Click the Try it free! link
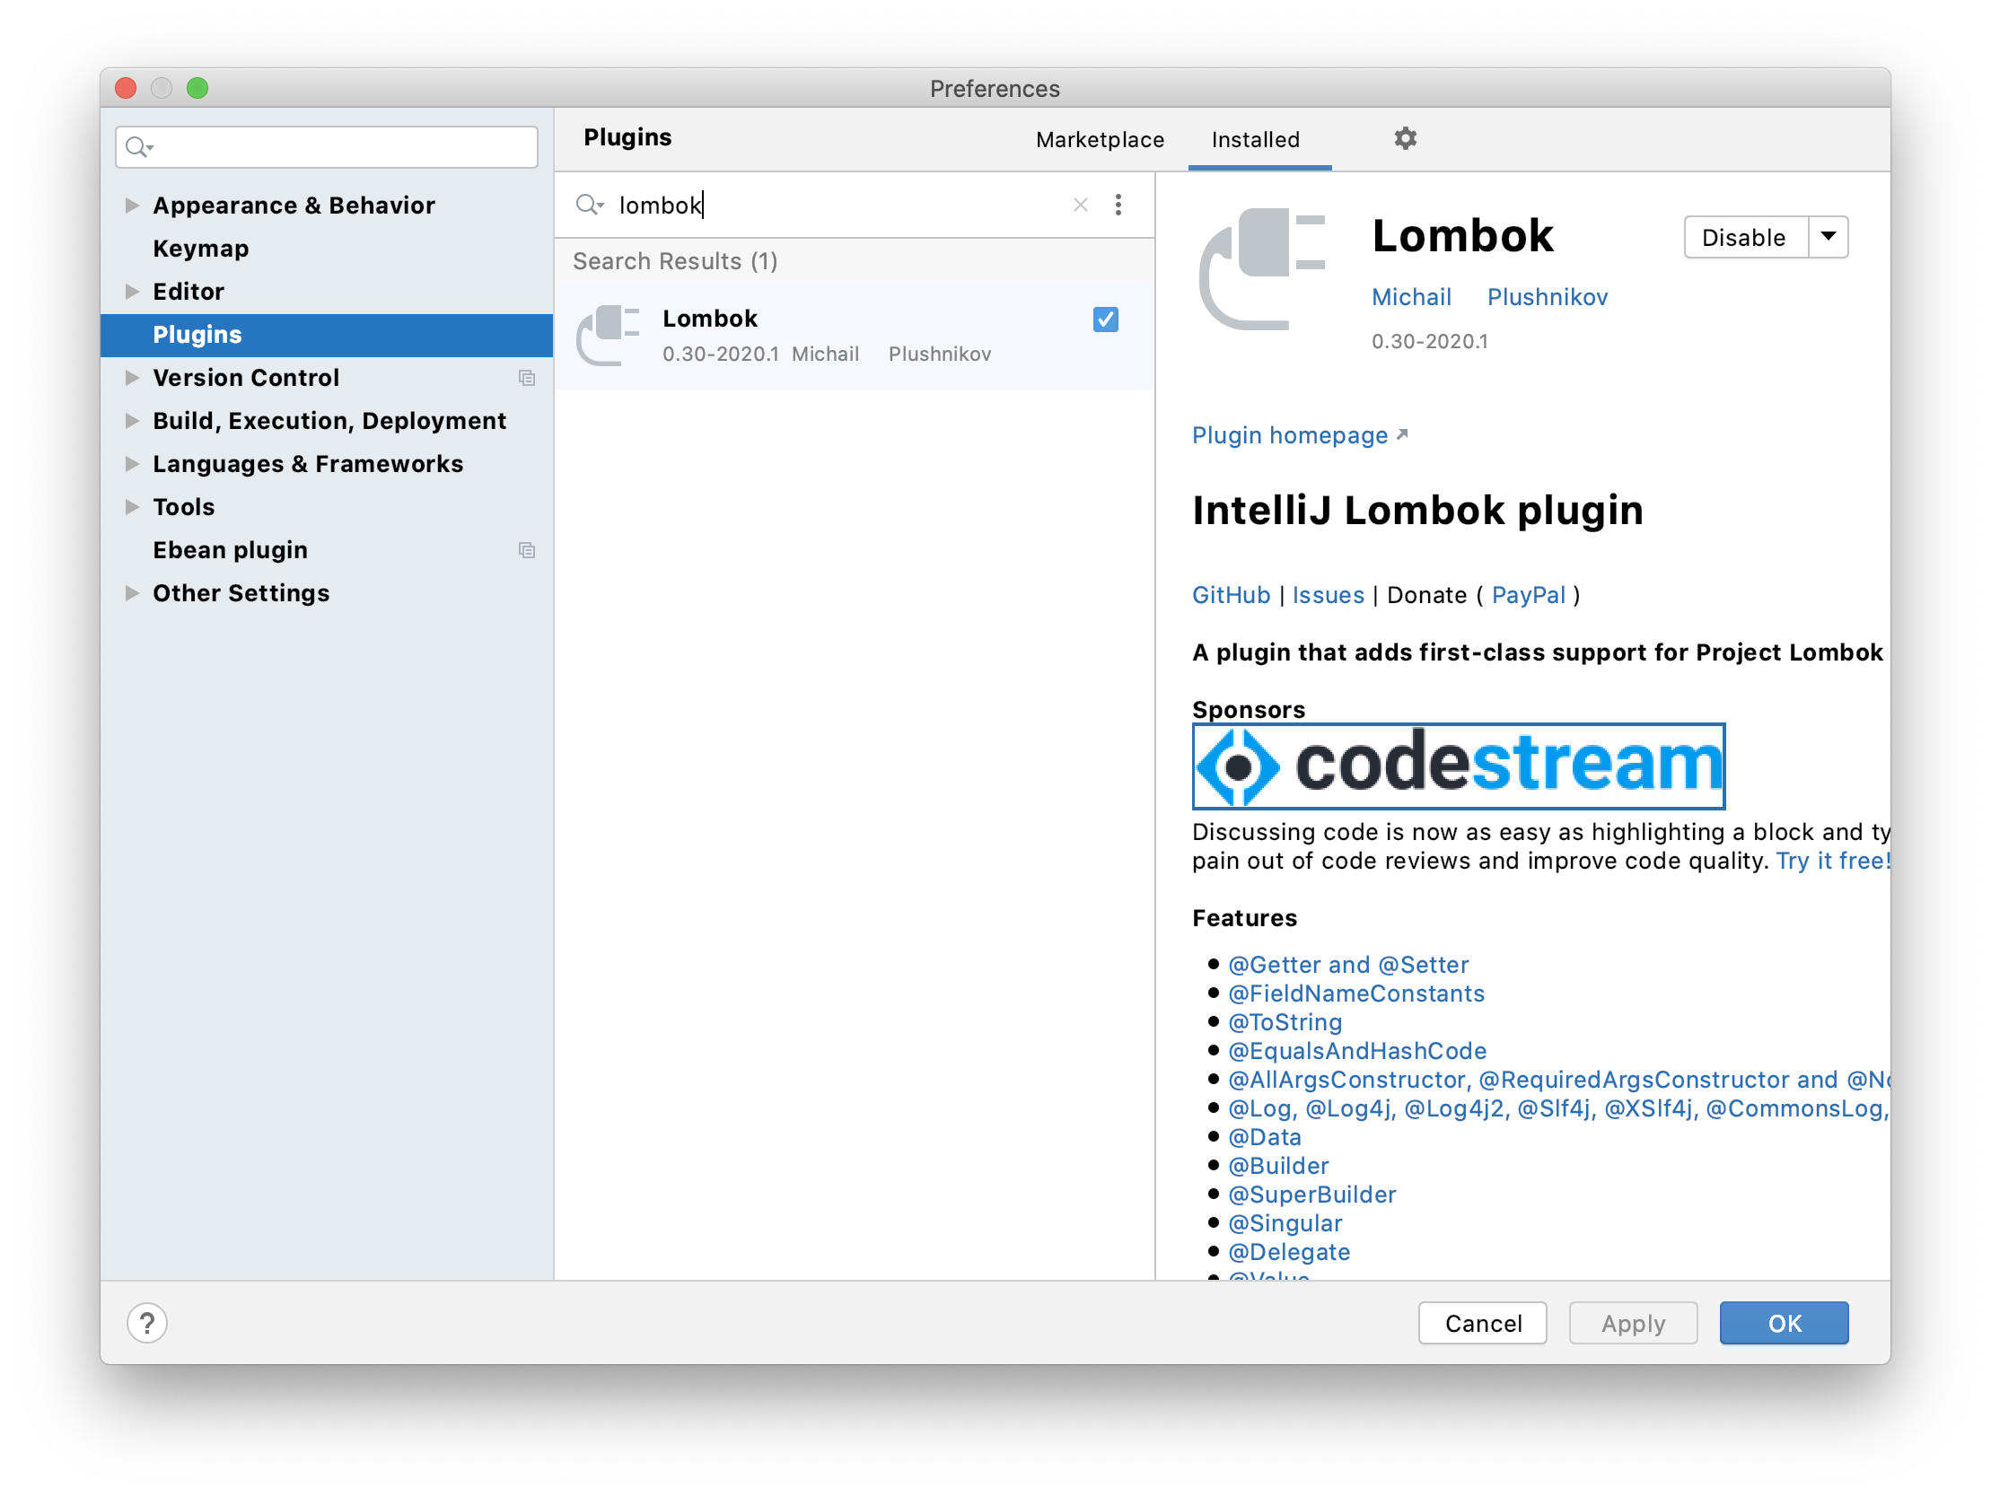Screen dimensions: 1991x1497 click(x=1833, y=861)
